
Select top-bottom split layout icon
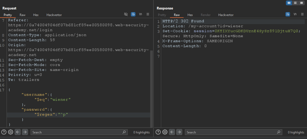[295, 3]
